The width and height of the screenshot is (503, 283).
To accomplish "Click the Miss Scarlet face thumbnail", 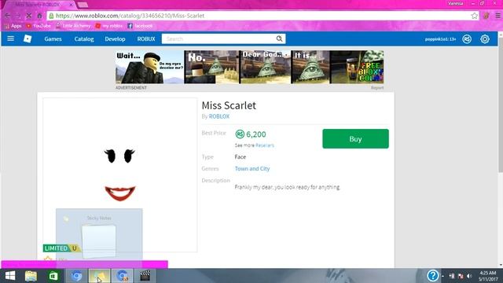I will (x=119, y=175).
